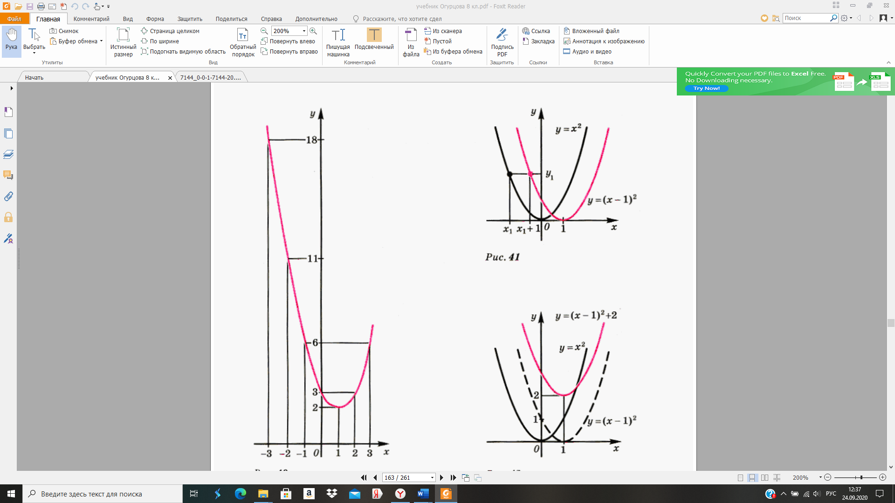Viewport: 895px width, 503px height.
Task: Go to the last page
Action: [x=453, y=477]
